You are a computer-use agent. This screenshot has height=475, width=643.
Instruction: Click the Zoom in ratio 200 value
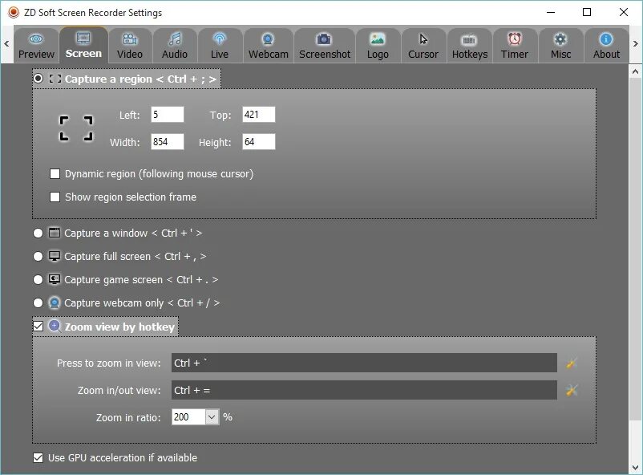[188, 417]
